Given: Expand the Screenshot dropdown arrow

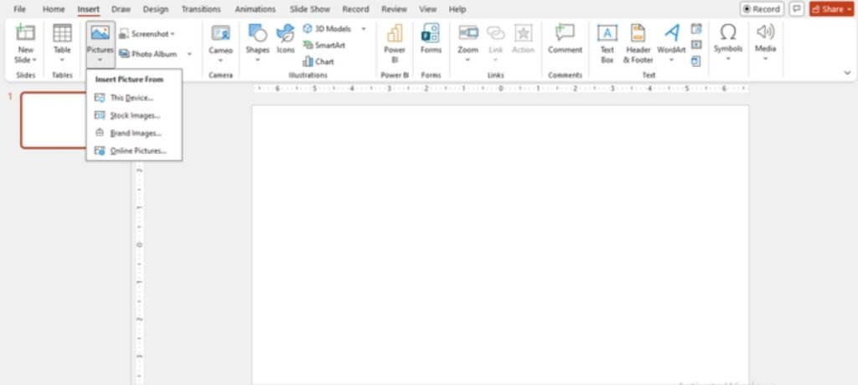Looking at the screenshot, I should (173, 34).
